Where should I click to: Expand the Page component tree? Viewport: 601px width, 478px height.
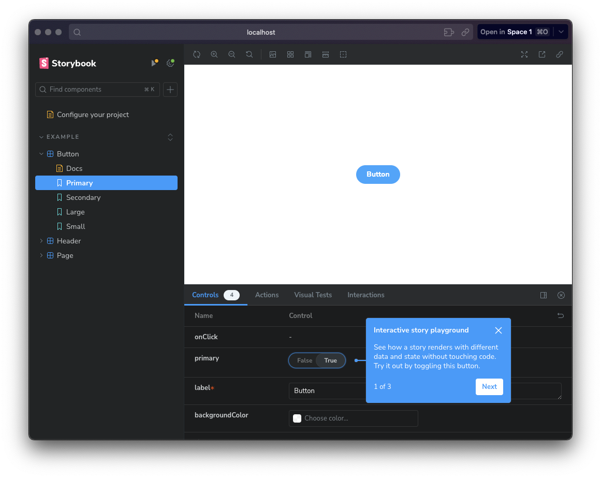tap(42, 255)
